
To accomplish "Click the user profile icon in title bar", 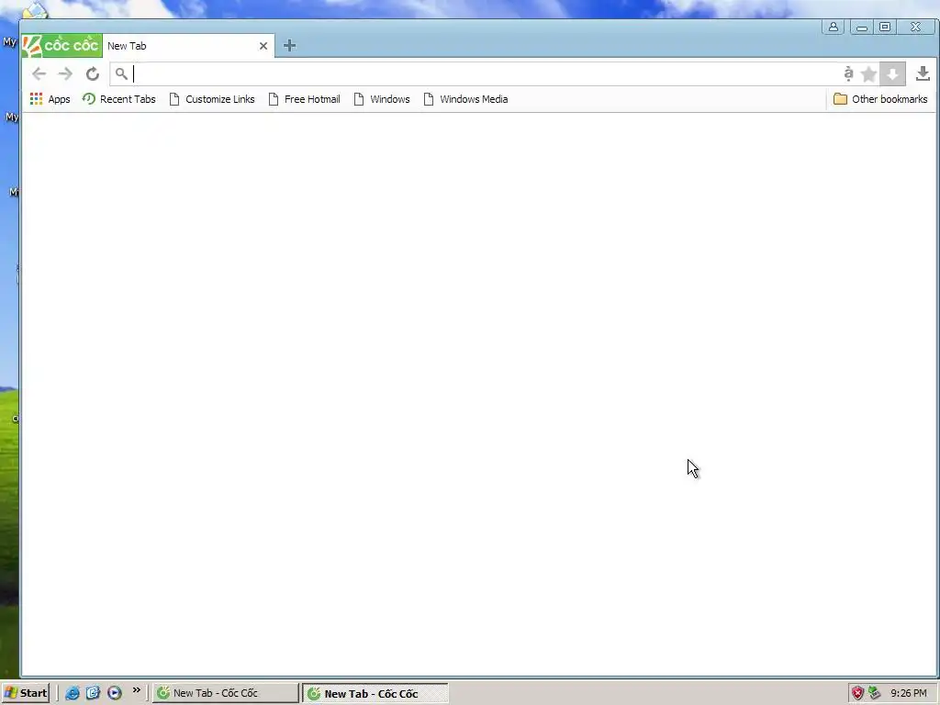I will (x=834, y=27).
